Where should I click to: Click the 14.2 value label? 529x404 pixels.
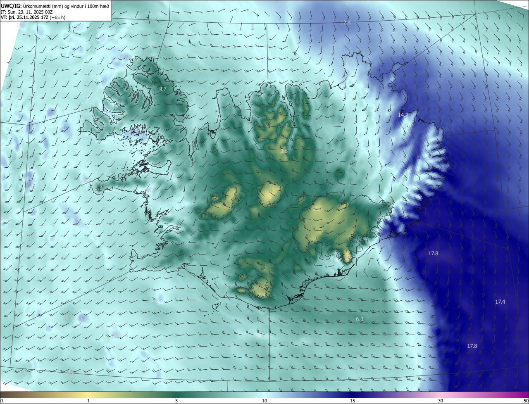tap(403, 115)
